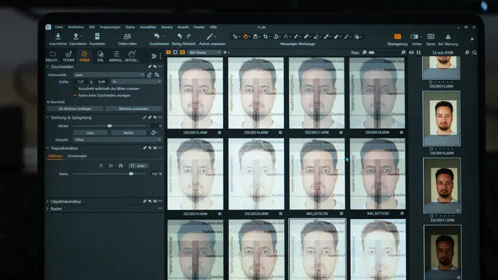The image size is (498, 280).
Task: Open the Auswerten culling tool
Action: [97, 36]
